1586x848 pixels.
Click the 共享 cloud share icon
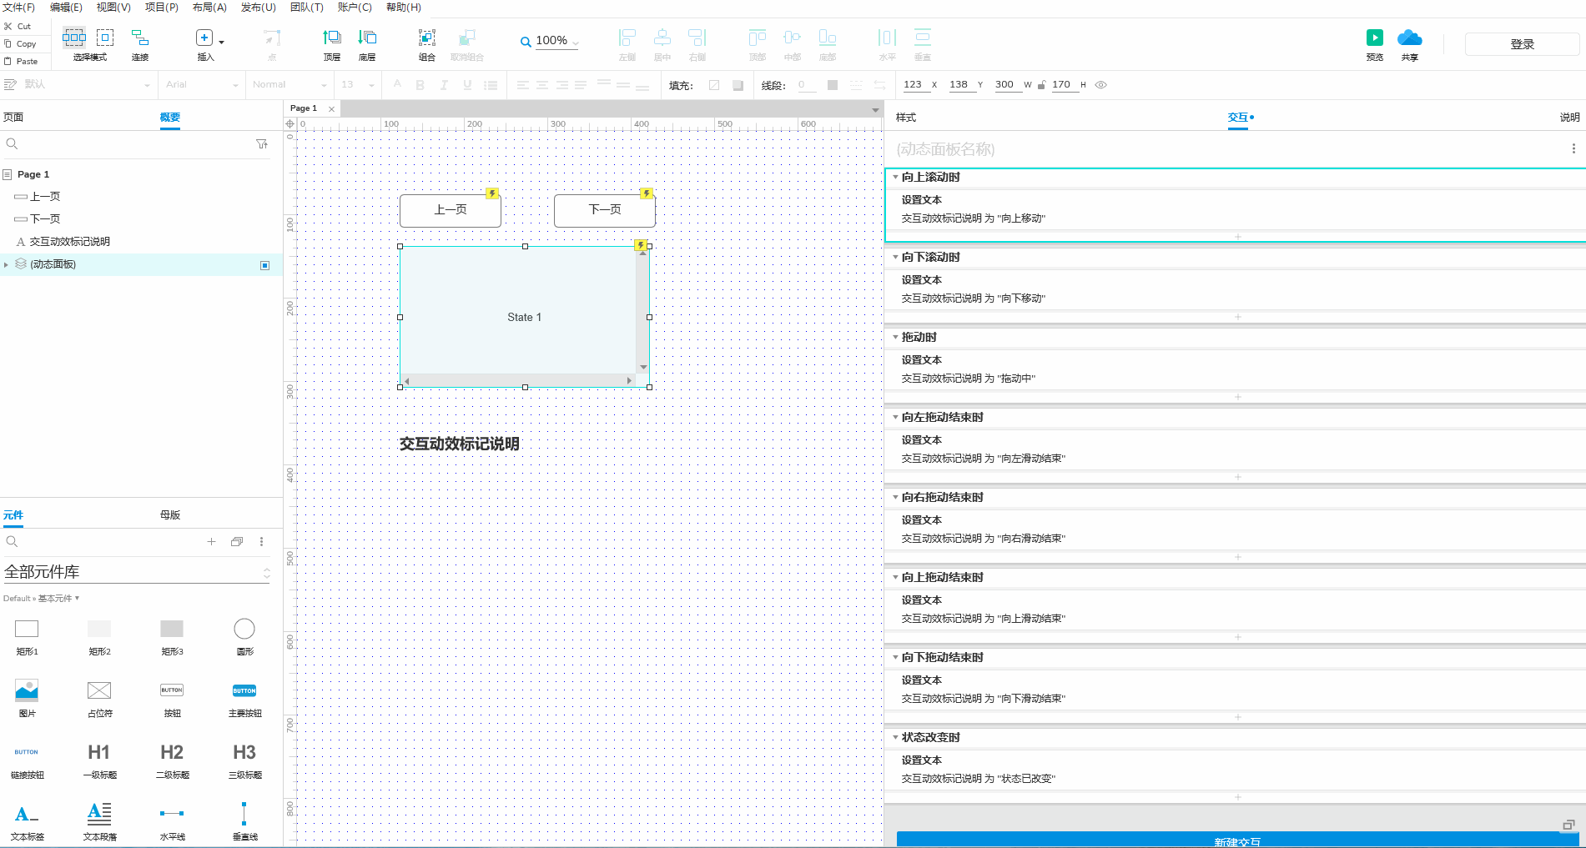(1409, 38)
